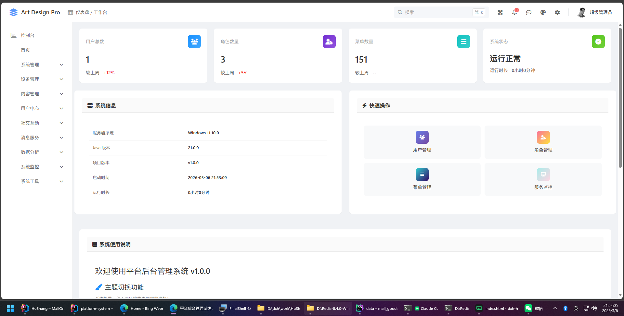Image resolution: width=624 pixels, height=316 pixels.
Task: Open the chat message icon
Action: point(529,12)
